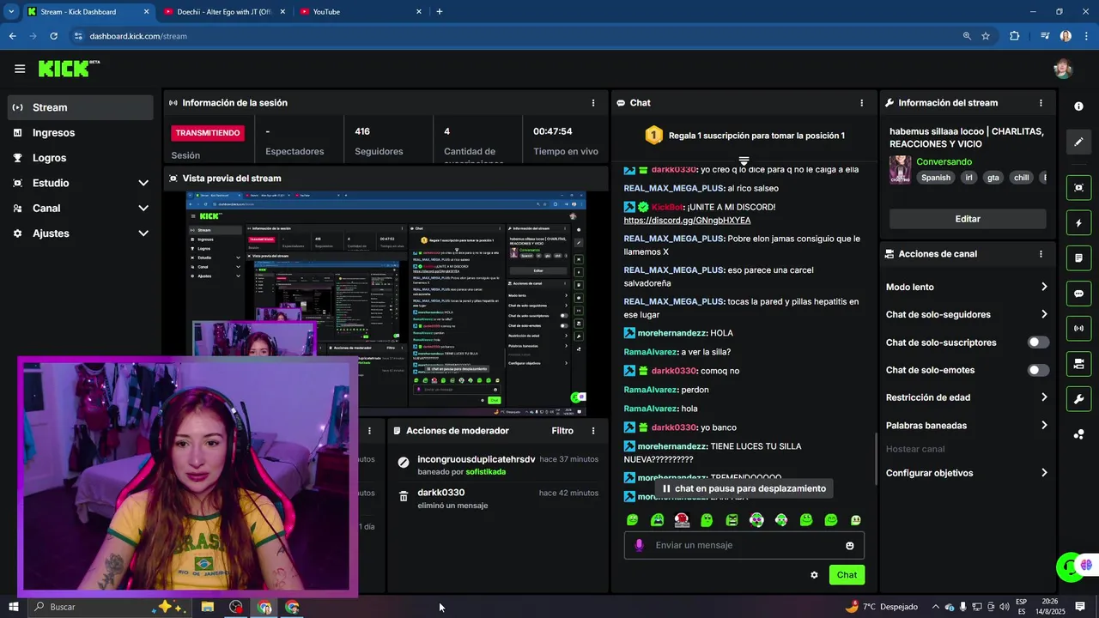Click the Editar button
The width and height of the screenshot is (1099, 618).
tap(968, 219)
